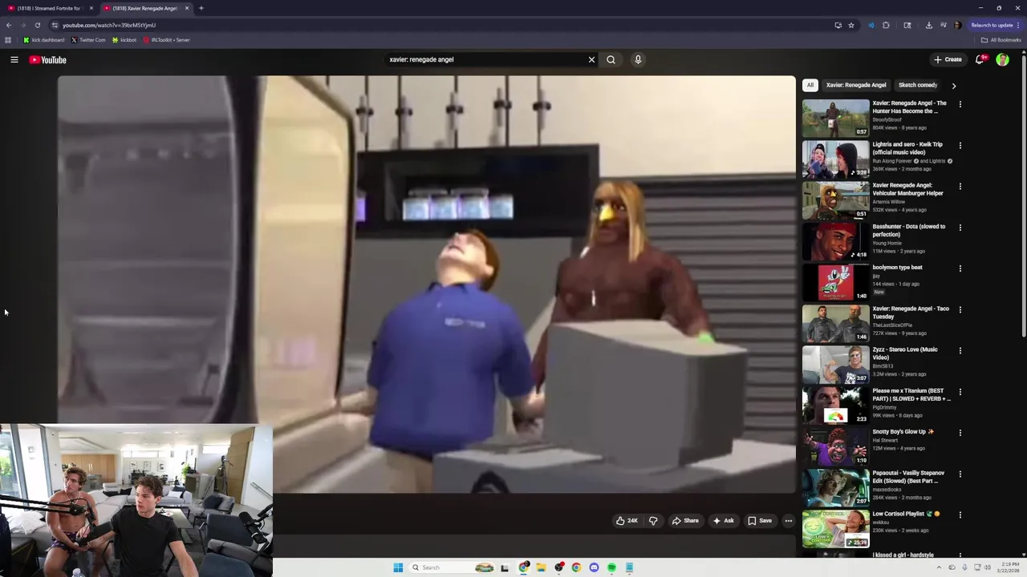Click the Create button
Image resolution: width=1027 pixels, height=577 pixels.
(948, 59)
